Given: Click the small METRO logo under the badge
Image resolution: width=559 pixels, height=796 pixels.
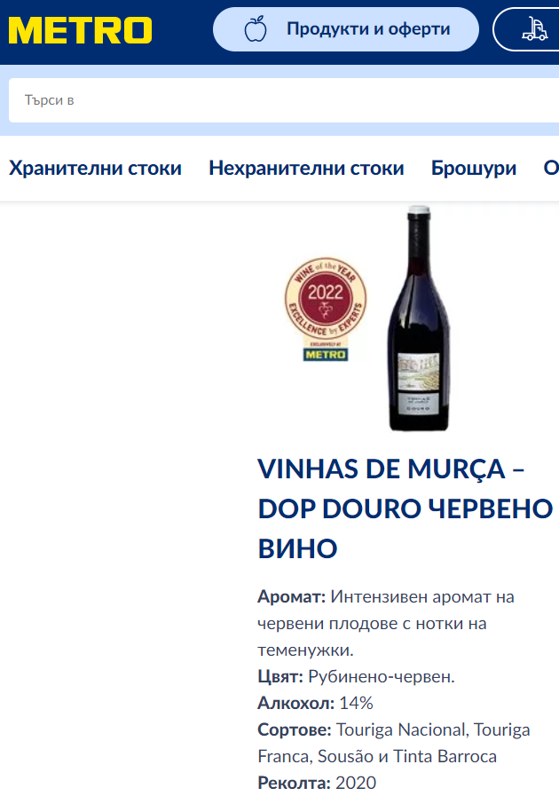Looking at the screenshot, I should 326,354.
